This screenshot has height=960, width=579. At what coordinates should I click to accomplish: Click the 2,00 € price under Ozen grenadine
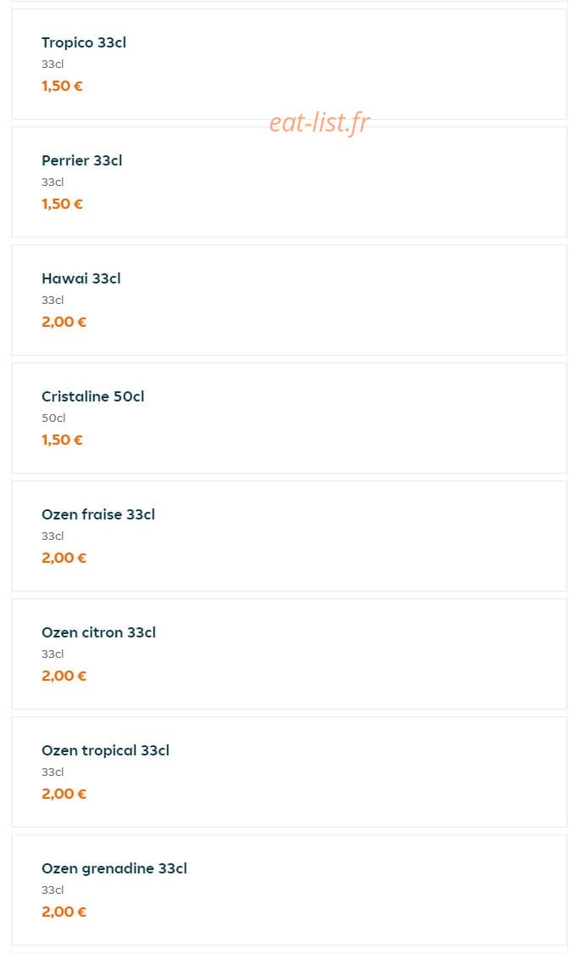(64, 912)
